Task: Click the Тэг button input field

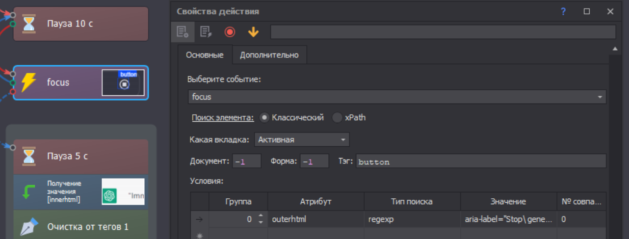Action: coord(481,161)
